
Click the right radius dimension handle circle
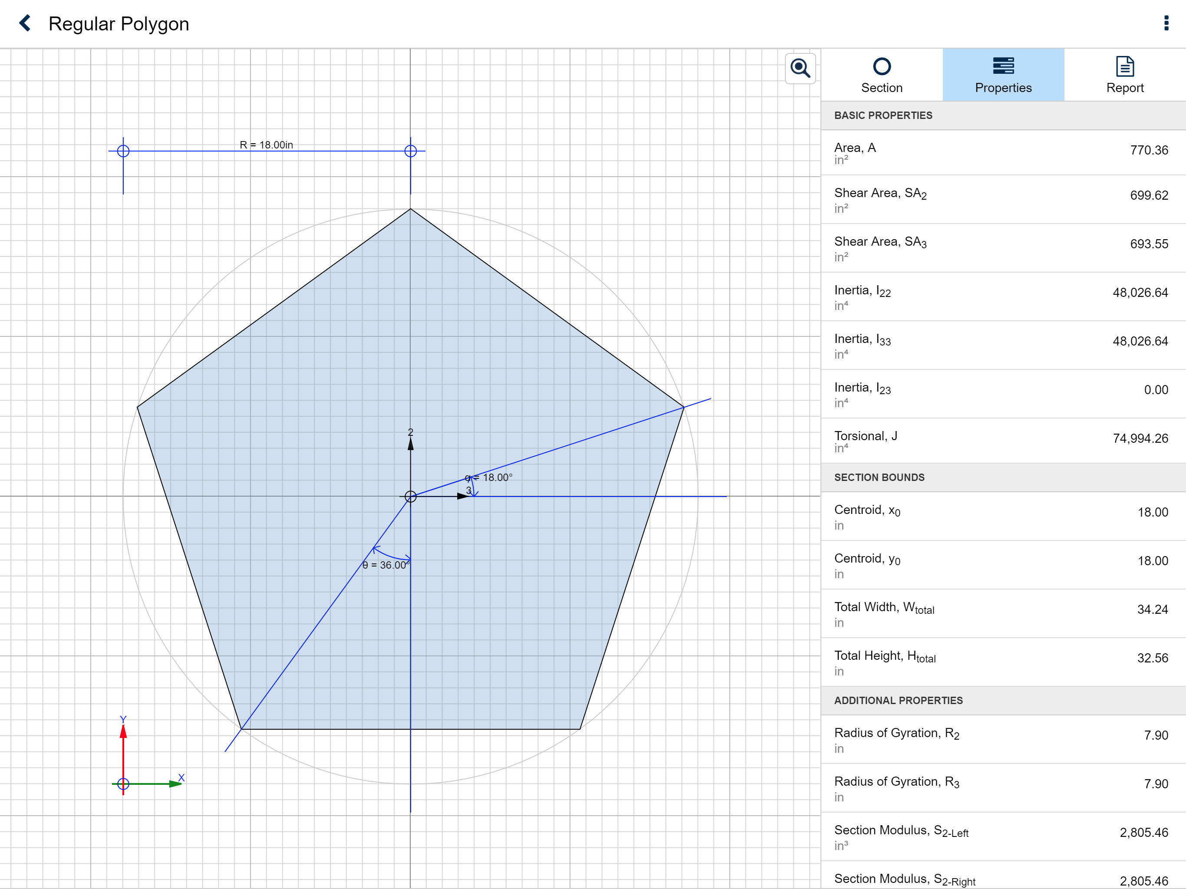point(411,151)
